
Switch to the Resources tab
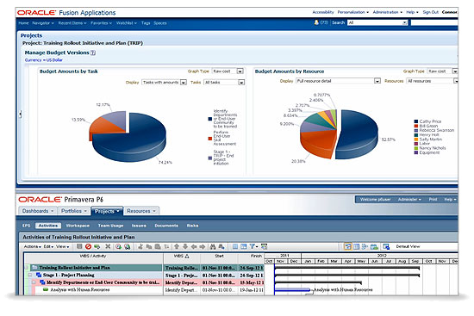tap(141, 211)
